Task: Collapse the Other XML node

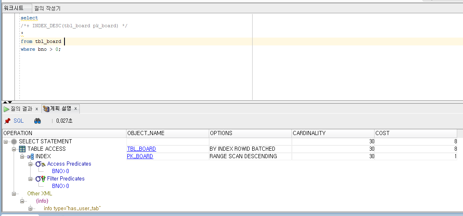Action: pyautogui.click(x=14, y=194)
